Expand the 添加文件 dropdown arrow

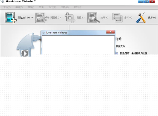(x=32, y=18)
